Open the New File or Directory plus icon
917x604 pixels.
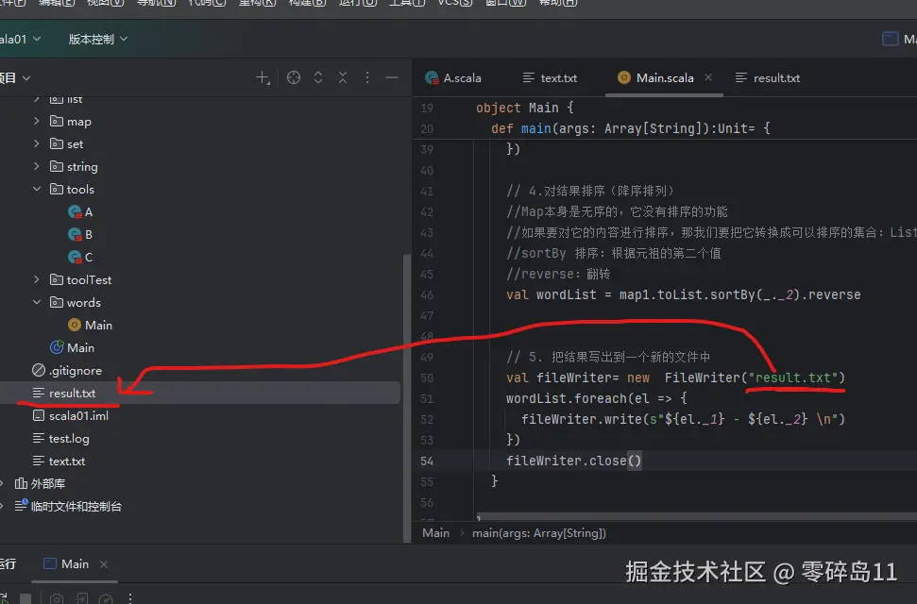tap(263, 77)
